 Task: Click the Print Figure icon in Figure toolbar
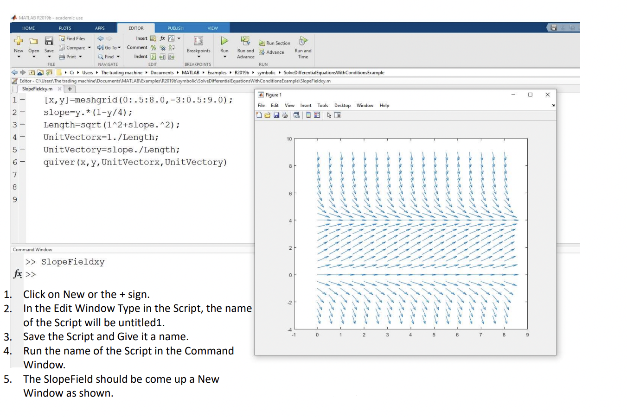(x=285, y=115)
